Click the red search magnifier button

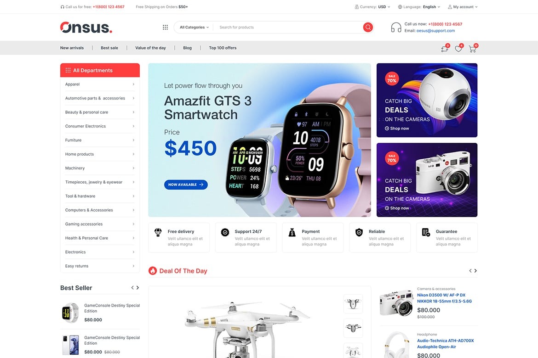pyautogui.click(x=368, y=27)
